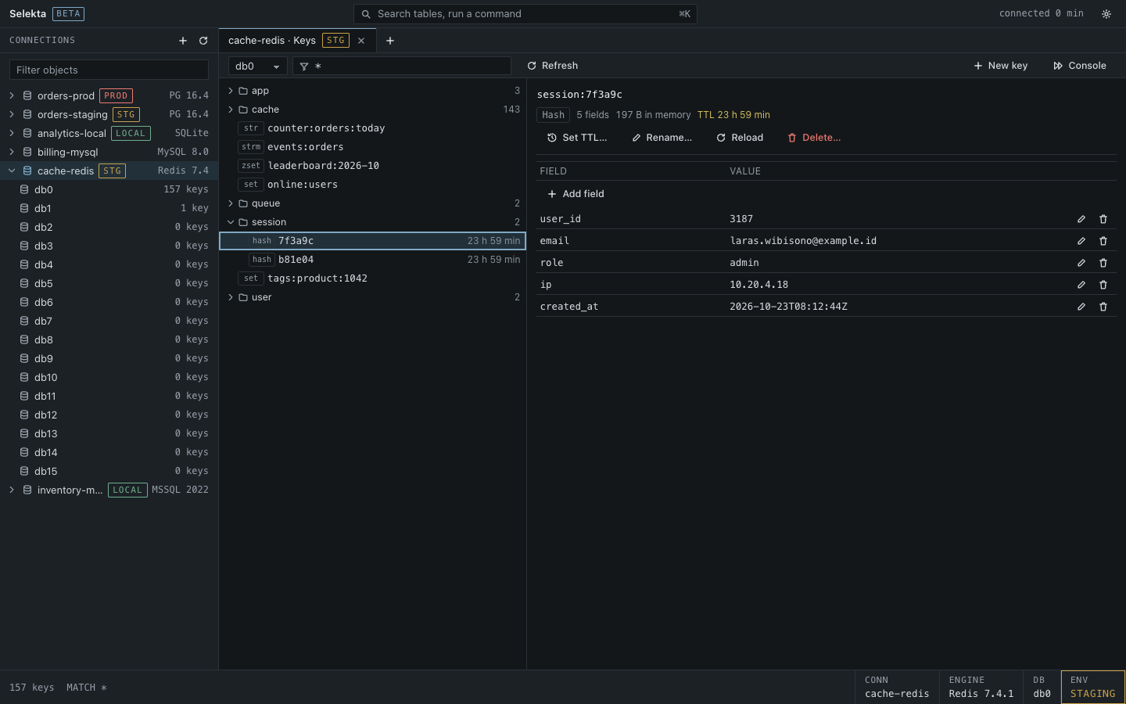Delete the email field
This screenshot has width=1126, height=704.
pos(1103,241)
